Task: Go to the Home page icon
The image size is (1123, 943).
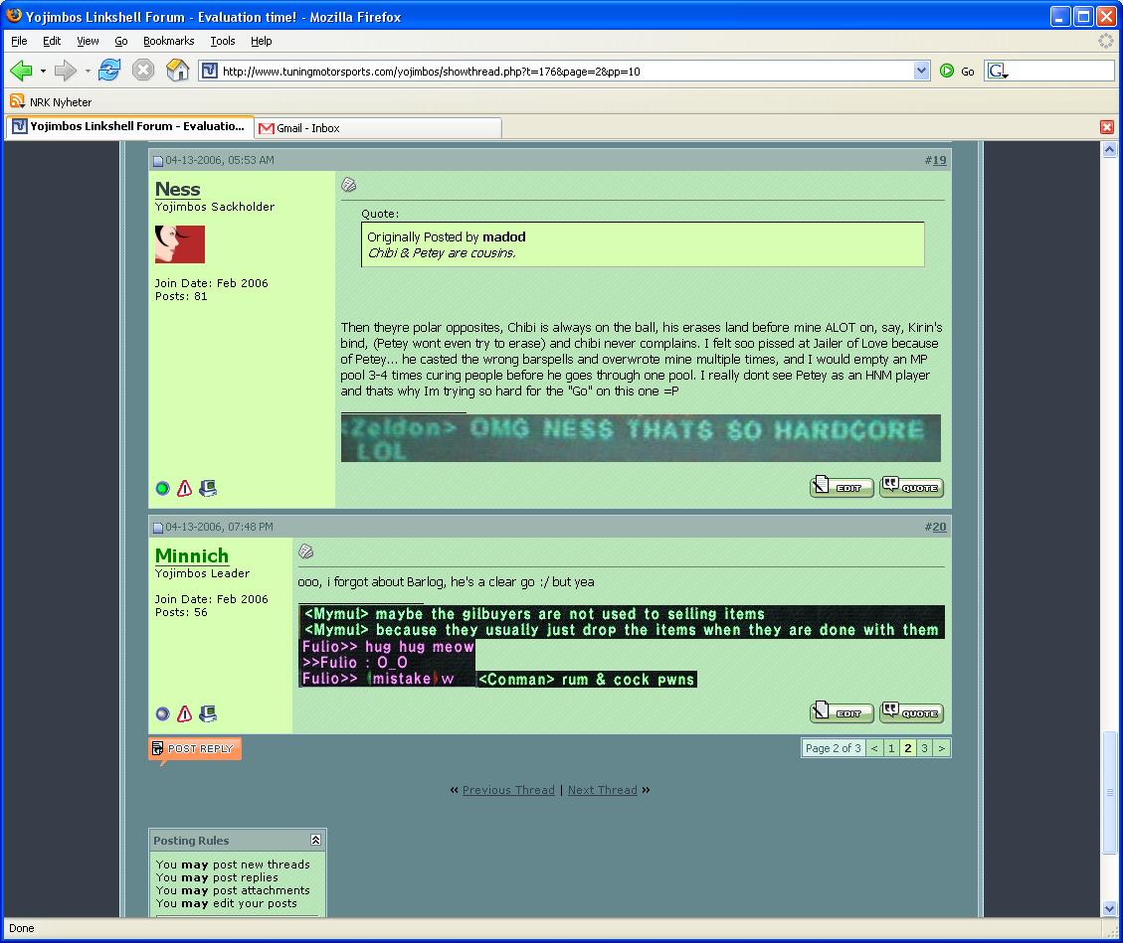Action: (177, 71)
